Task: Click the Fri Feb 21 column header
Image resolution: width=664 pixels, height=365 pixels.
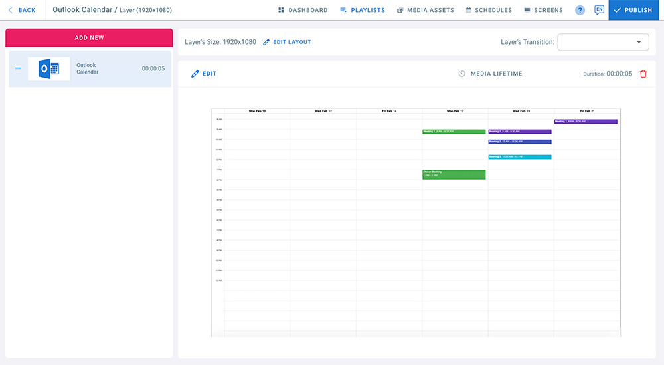Action: (588, 111)
